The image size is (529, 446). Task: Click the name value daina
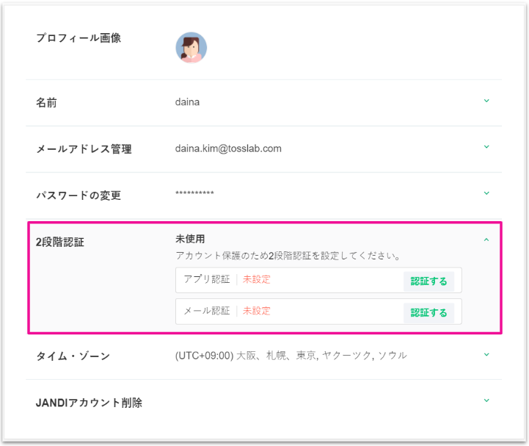click(187, 102)
